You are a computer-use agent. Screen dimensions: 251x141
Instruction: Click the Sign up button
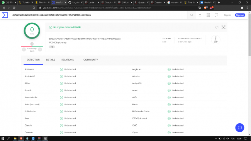tap(240, 15)
